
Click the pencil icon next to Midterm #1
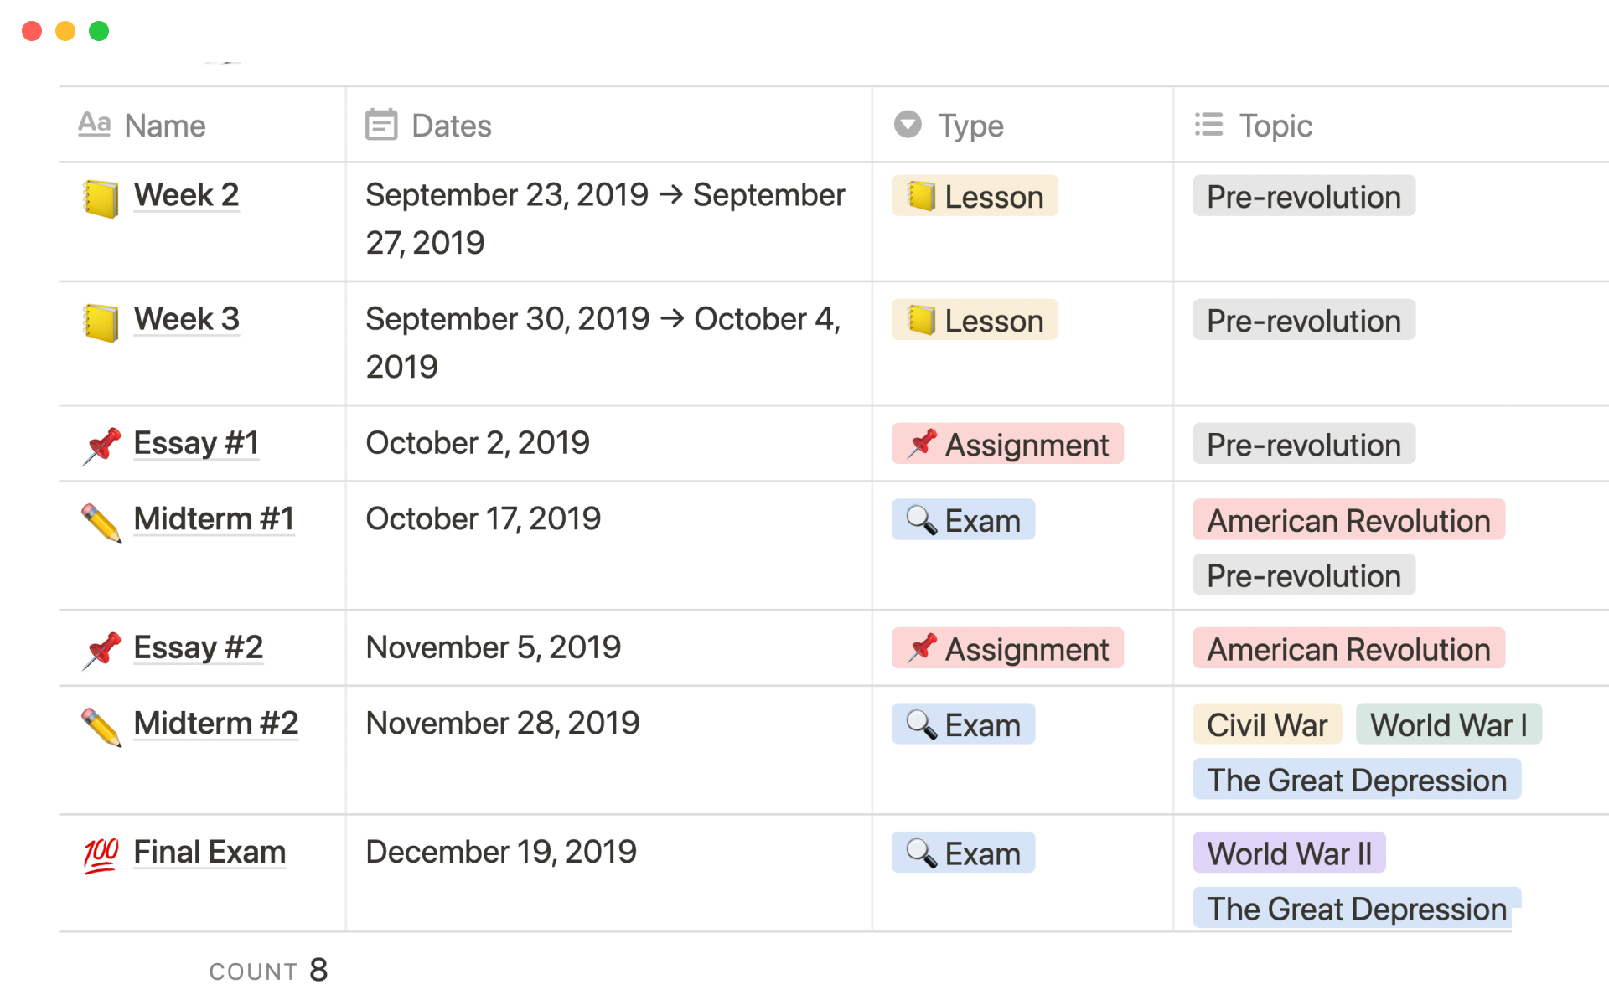[x=101, y=522]
